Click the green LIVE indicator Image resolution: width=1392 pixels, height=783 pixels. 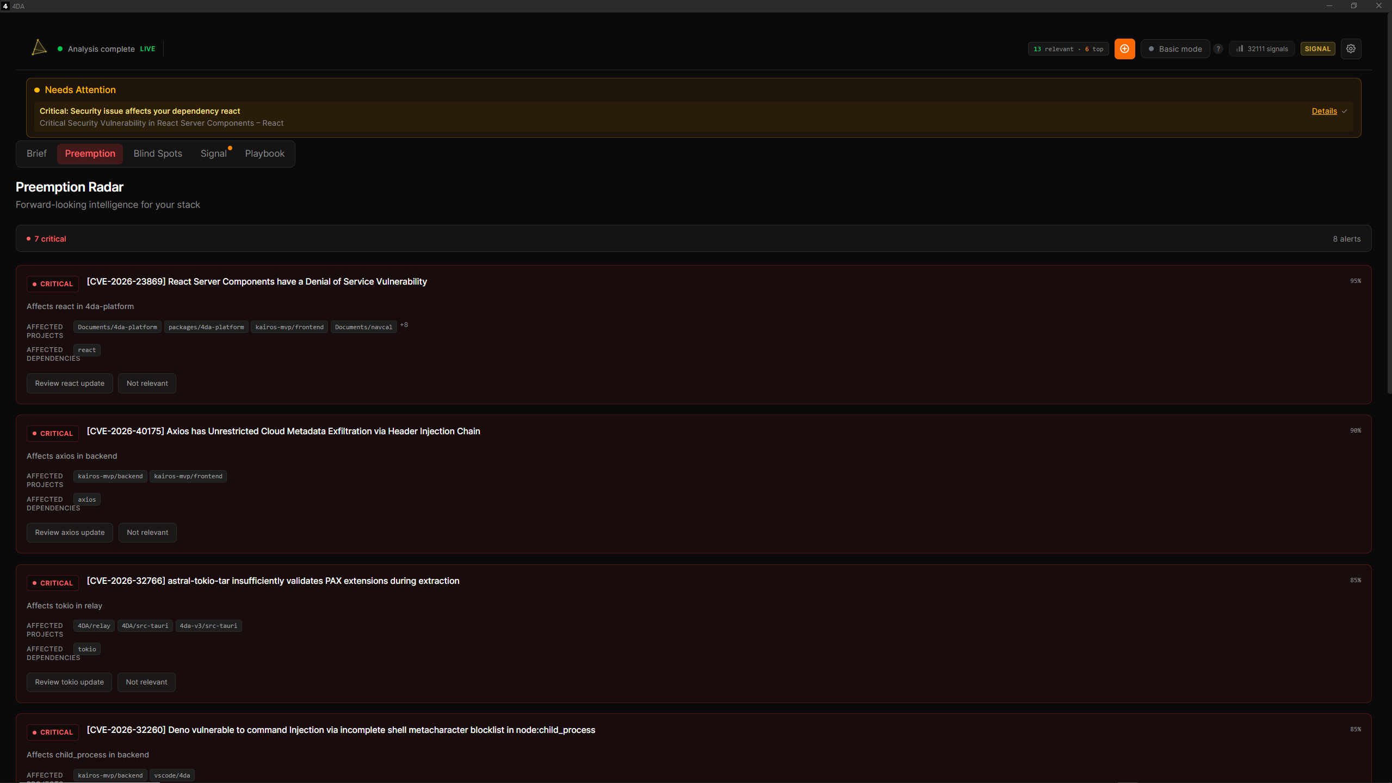tap(147, 48)
